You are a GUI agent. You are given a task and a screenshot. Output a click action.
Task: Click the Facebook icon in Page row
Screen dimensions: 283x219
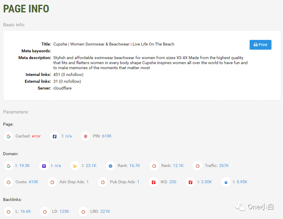(55, 136)
